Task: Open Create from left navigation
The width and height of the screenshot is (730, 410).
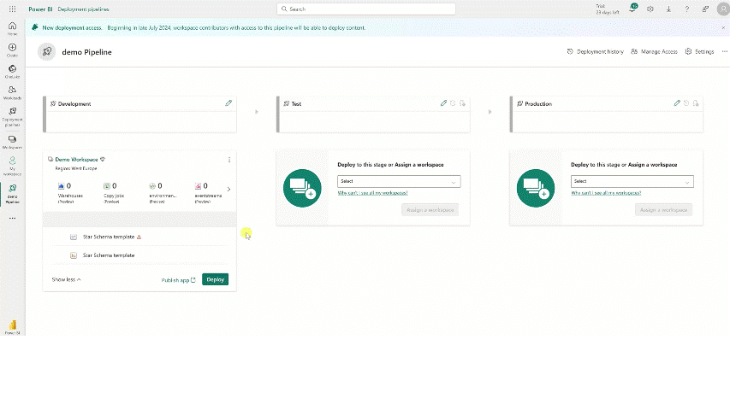Action: (12, 50)
